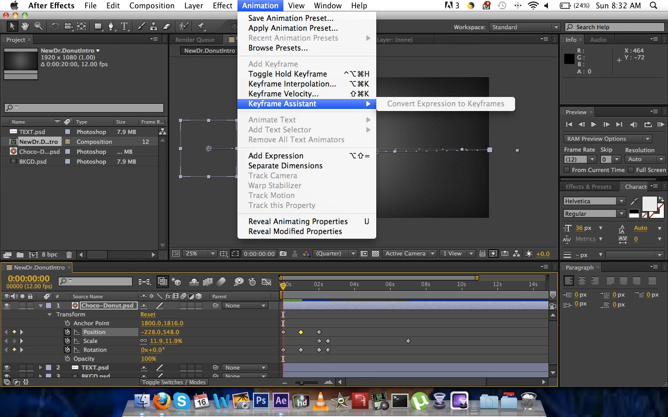Screen dimensions: 668x417
Task: Select the yellow Position keyframe in timeline
Action: pos(301,332)
